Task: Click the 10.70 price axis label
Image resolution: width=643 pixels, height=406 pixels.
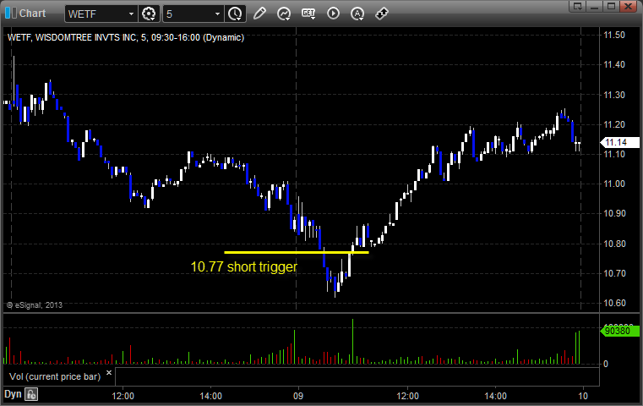Action: pos(614,273)
